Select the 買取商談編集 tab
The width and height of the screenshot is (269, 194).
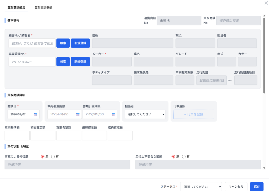[16, 8]
